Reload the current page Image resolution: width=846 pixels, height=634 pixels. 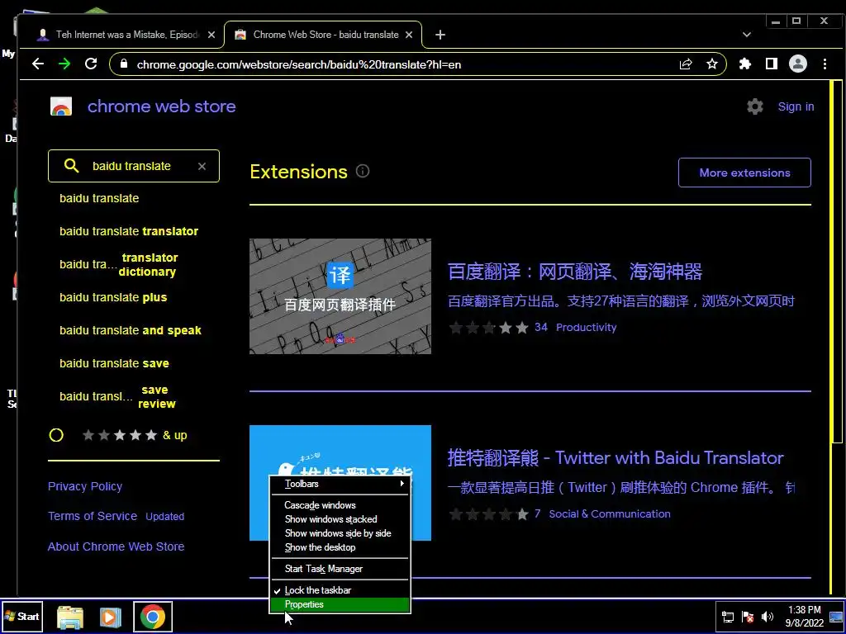click(x=91, y=64)
